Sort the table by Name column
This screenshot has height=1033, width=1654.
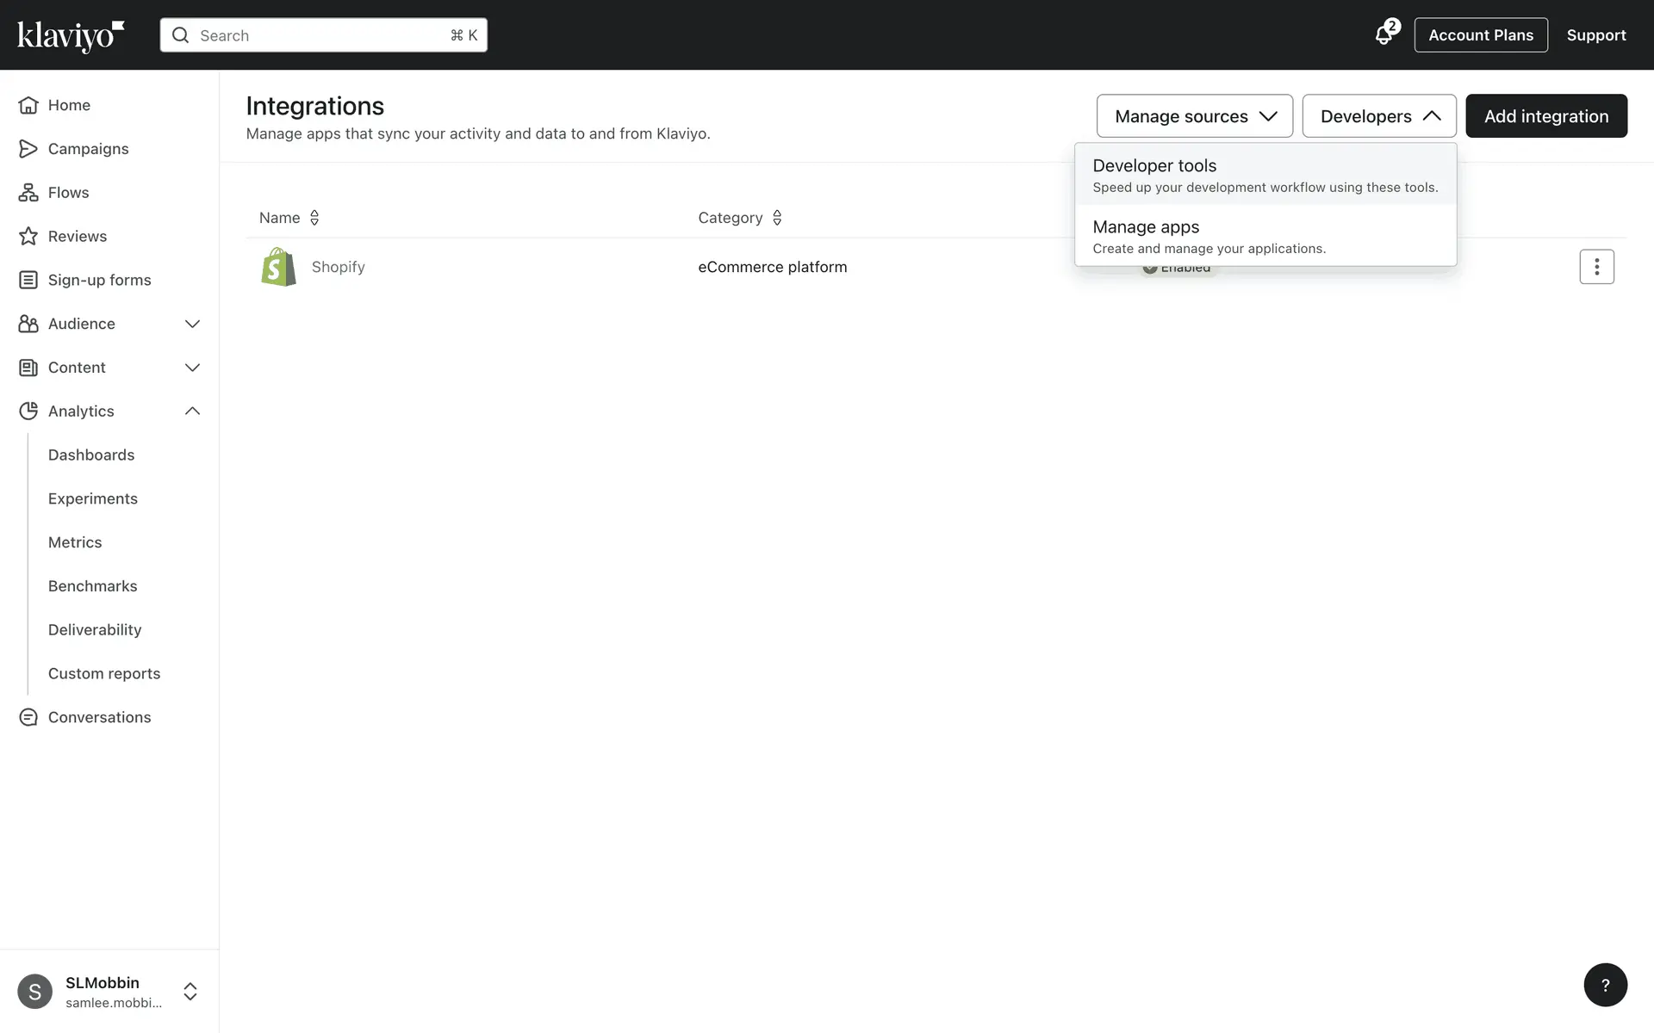coord(289,218)
